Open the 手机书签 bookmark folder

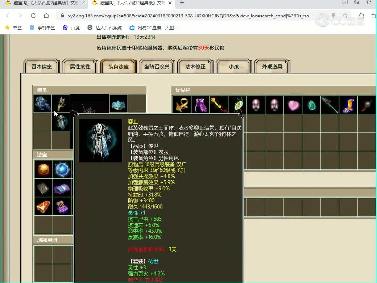[42, 28]
